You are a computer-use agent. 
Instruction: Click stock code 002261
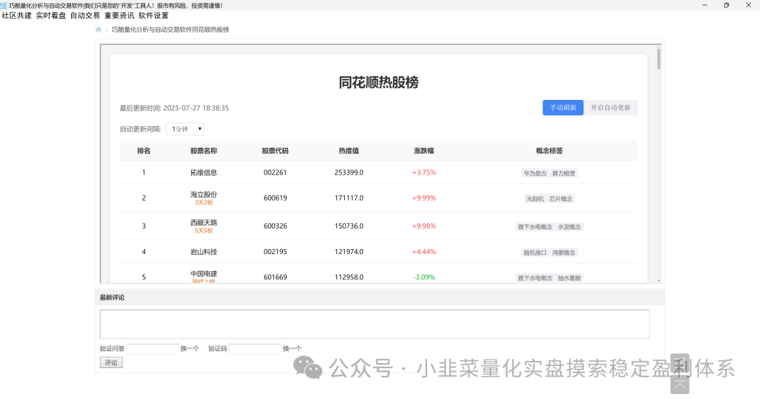click(x=275, y=172)
